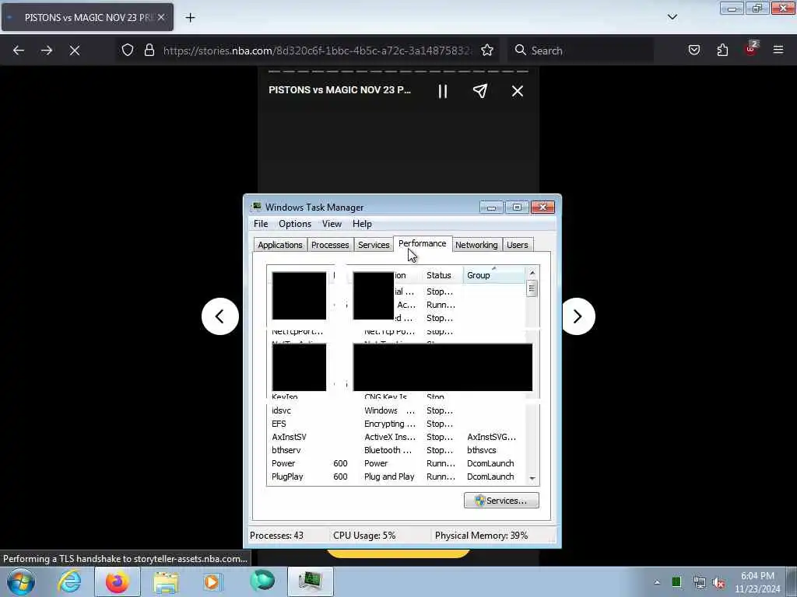
Task: Switch to the Applications tab
Action: click(x=280, y=245)
